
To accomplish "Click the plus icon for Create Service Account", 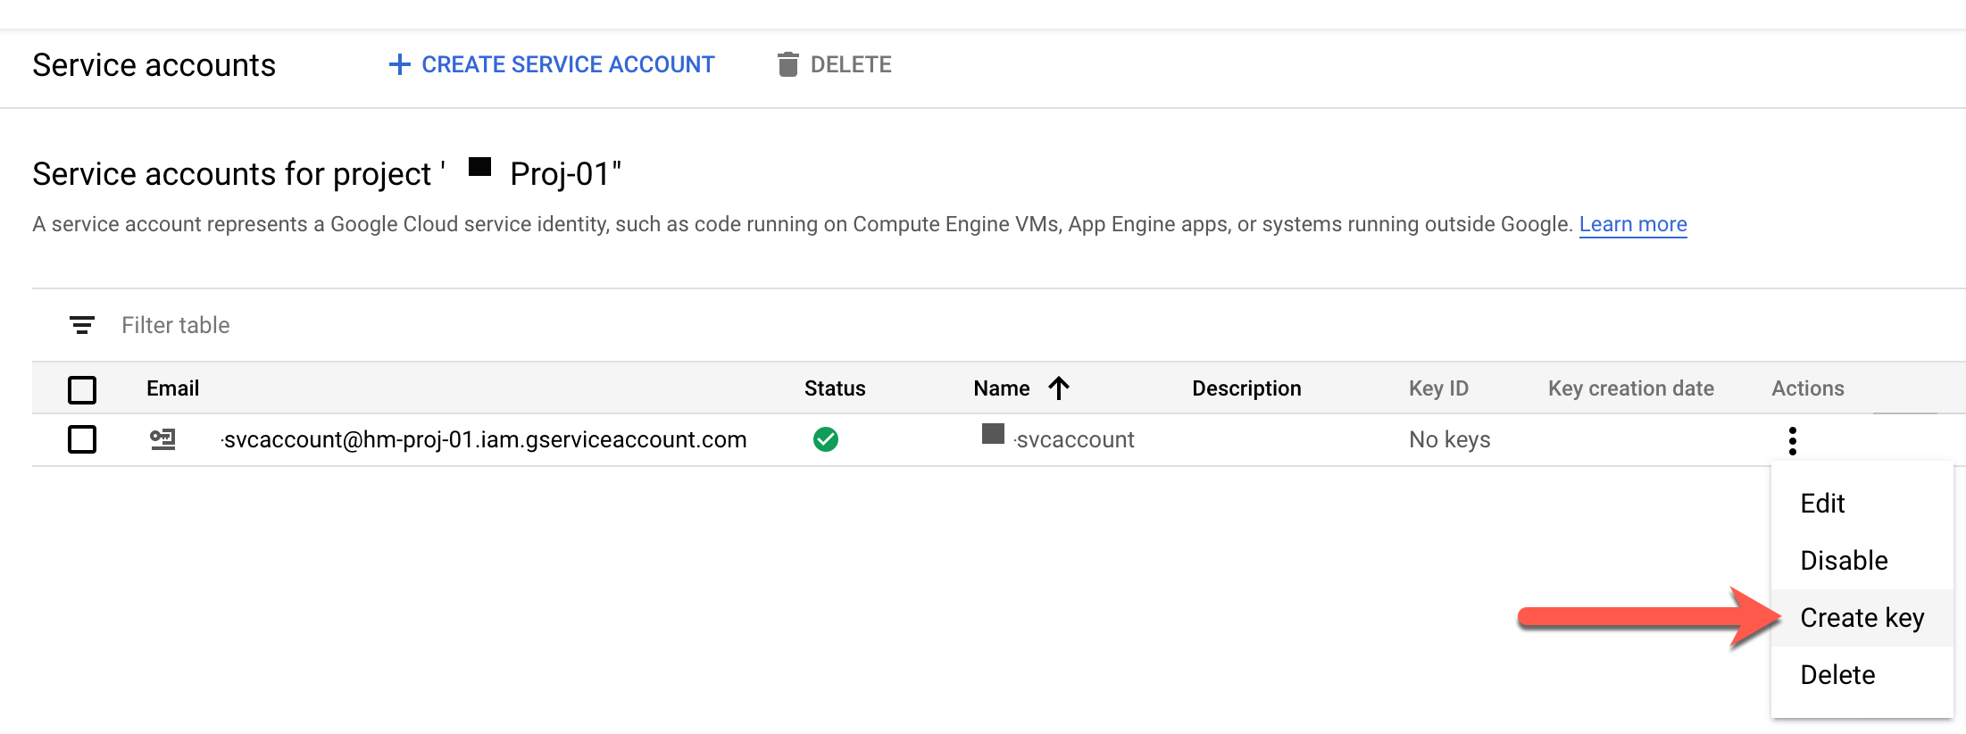I will click(399, 64).
